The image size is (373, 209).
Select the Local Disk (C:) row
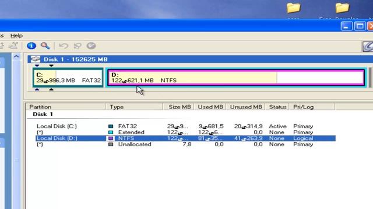tap(185, 127)
